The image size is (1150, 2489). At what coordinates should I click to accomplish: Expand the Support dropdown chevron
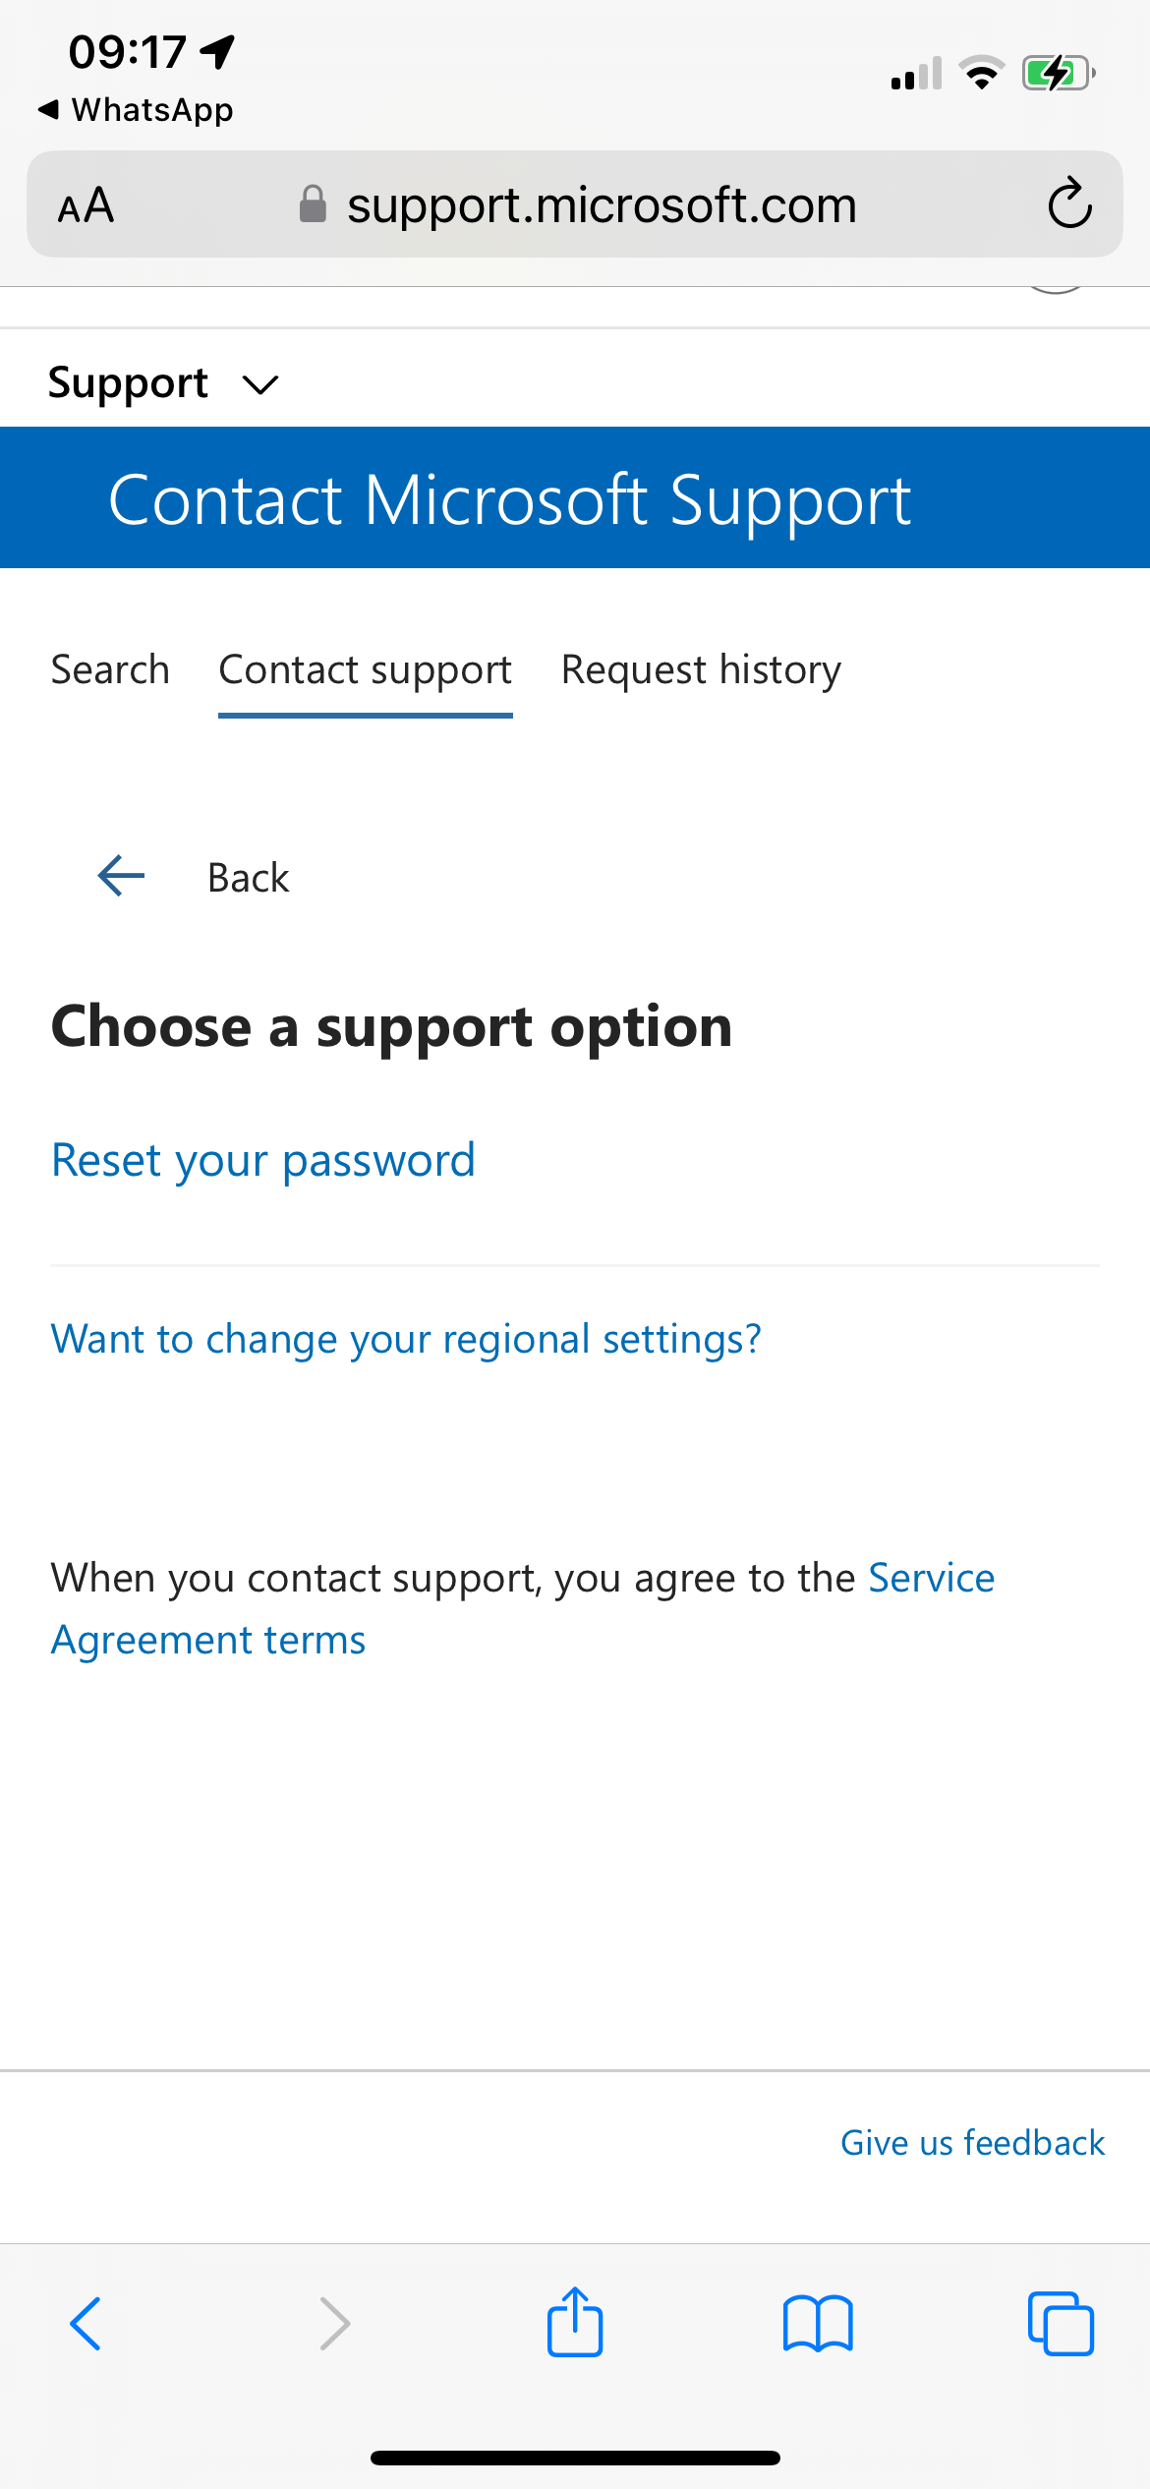click(260, 384)
